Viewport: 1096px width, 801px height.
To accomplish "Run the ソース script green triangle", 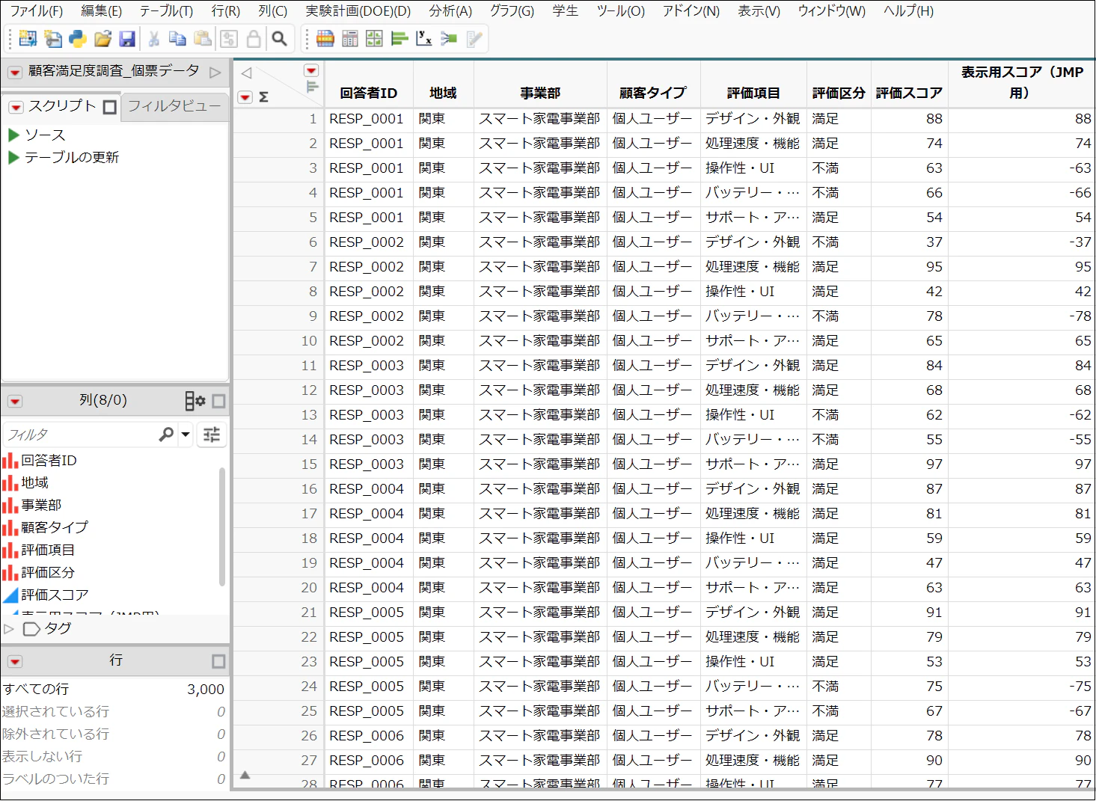I will 13,135.
